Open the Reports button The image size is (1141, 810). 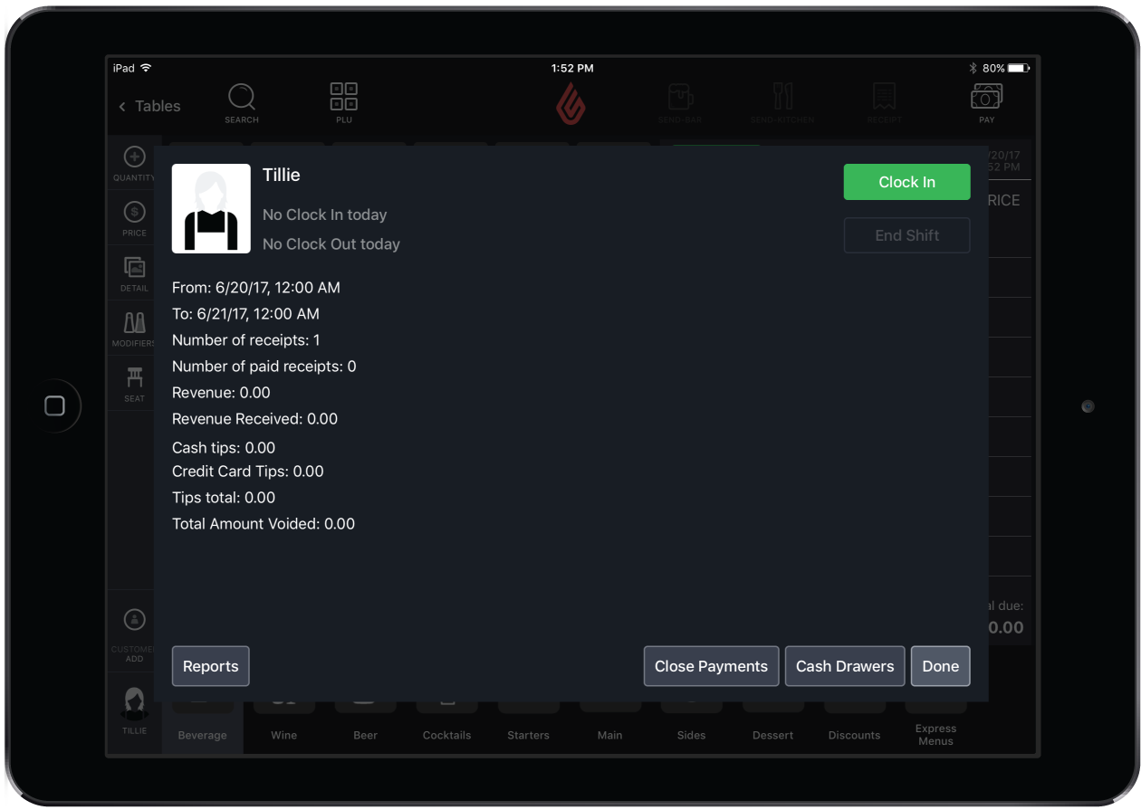point(210,666)
